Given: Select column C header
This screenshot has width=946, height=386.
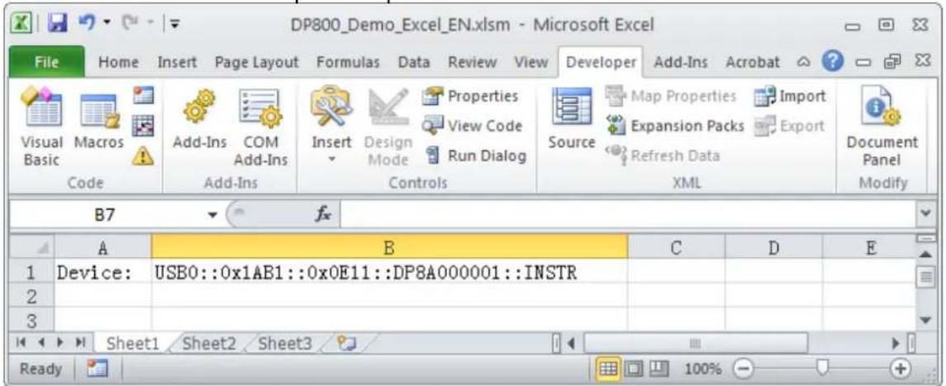Looking at the screenshot, I should (x=677, y=246).
